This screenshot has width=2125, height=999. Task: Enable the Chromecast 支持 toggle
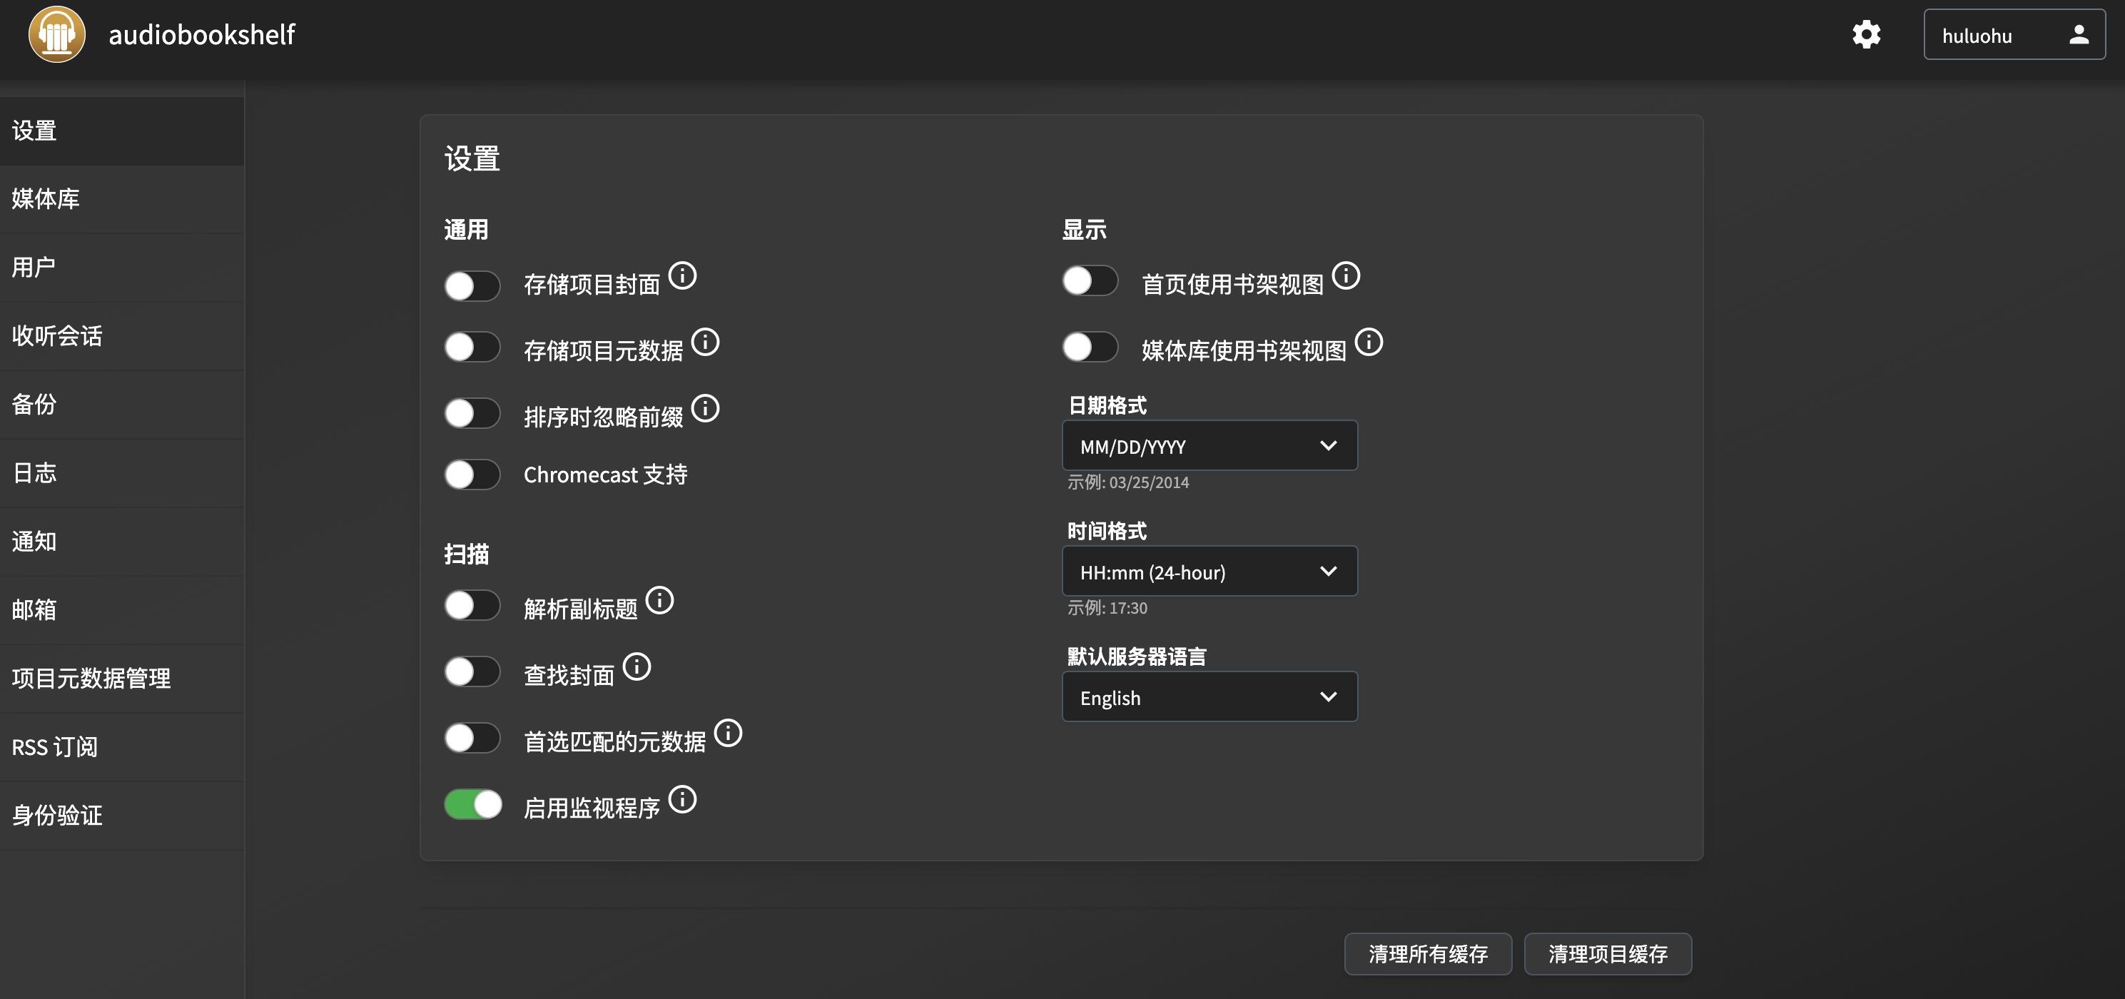[x=472, y=475]
